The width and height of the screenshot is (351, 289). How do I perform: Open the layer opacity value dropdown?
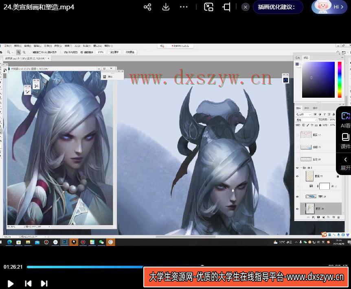(332, 120)
